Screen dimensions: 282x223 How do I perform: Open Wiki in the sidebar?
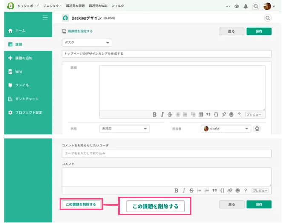[28, 71]
